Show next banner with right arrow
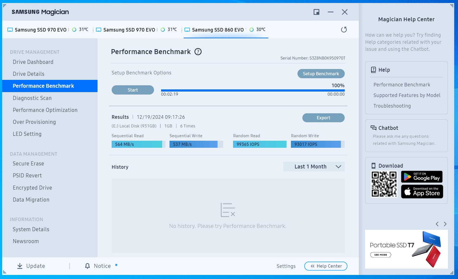The image size is (458, 279). 445,224
